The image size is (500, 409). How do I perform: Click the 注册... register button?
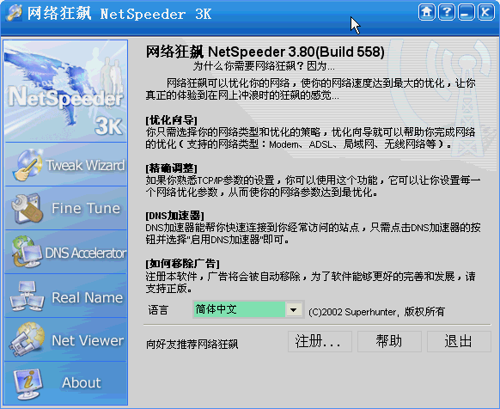(320, 341)
